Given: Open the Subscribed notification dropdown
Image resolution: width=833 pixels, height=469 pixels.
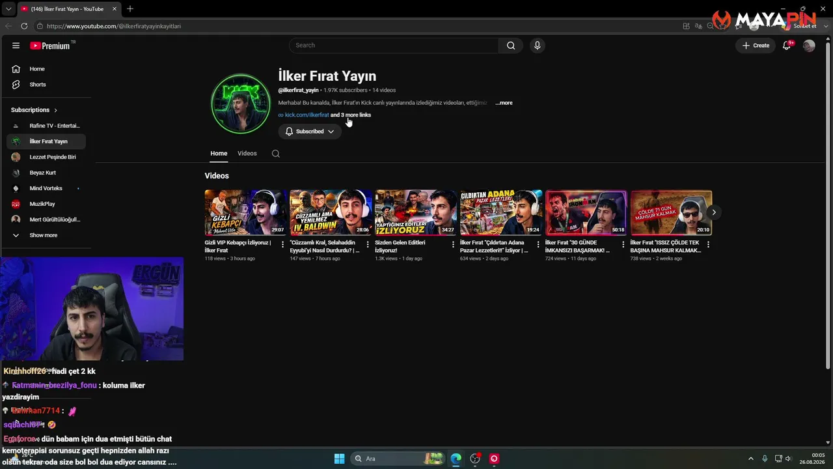Looking at the screenshot, I should tap(310, 132).
